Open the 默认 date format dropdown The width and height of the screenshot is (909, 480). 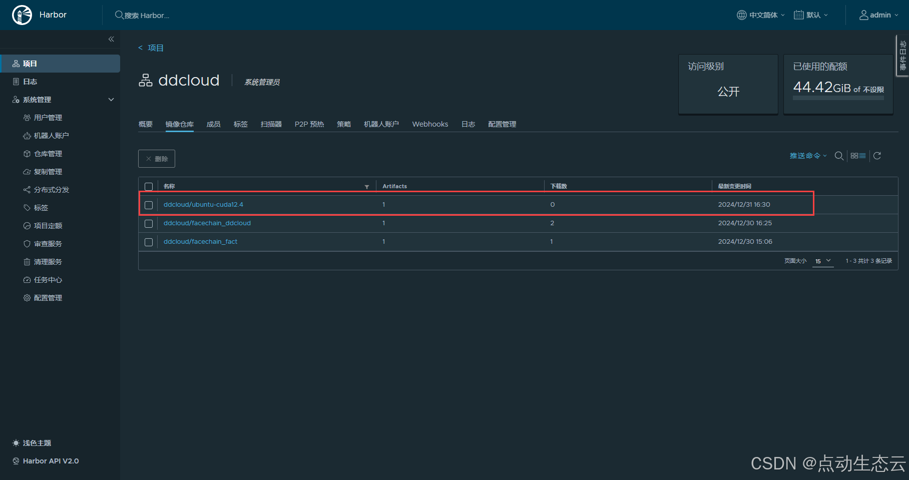(x=811, y=15)
